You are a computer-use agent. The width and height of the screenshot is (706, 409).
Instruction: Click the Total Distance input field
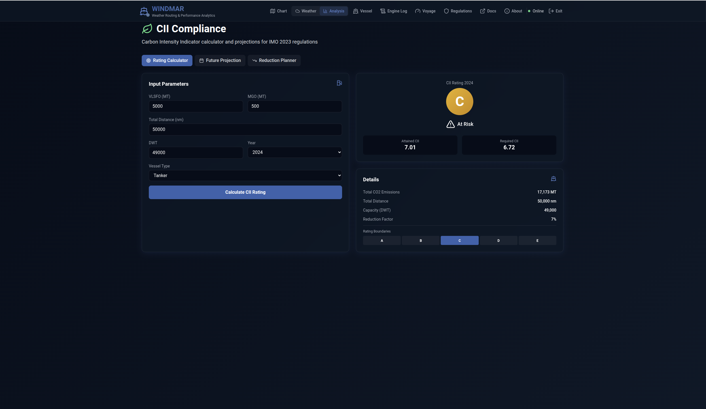coord(245,130)
